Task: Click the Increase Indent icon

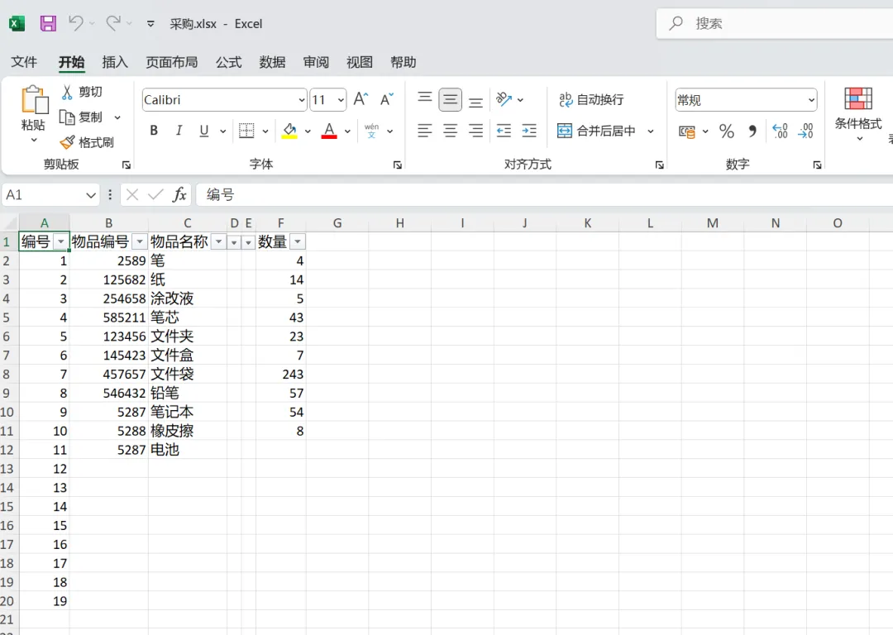Action: 529,131
